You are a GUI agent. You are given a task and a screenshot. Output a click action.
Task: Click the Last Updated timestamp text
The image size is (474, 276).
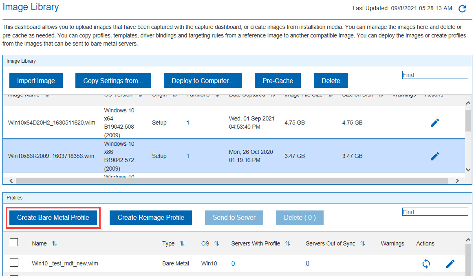click(402, 9)
